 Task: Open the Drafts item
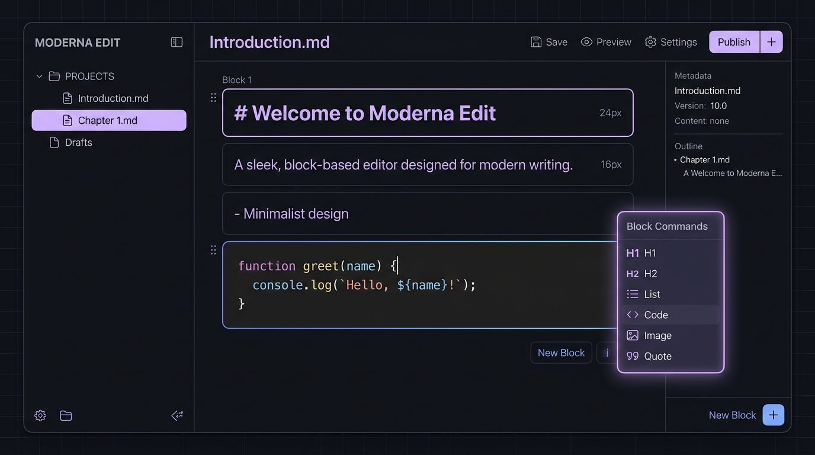pos(71,142)
